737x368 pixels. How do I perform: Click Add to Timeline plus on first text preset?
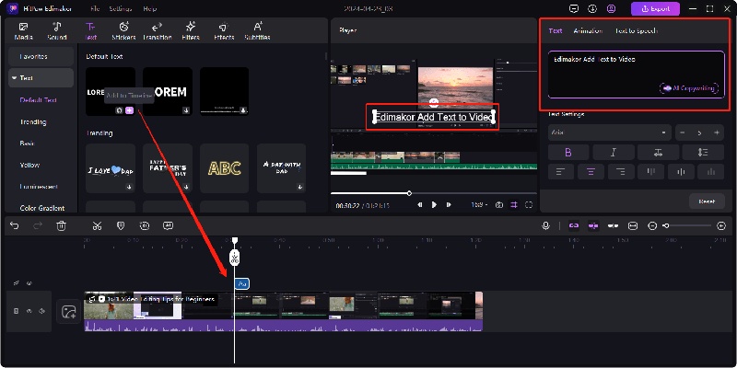(130, 110)
